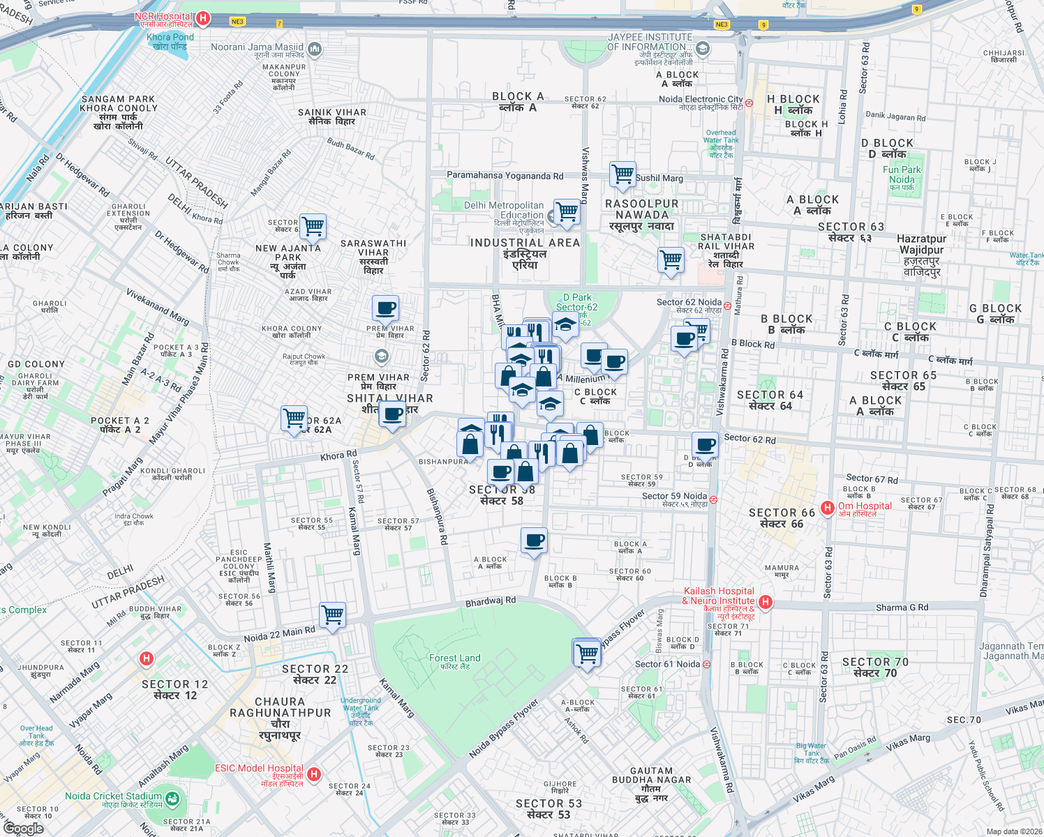This screenshot has width=1044, height=837.
Task: Select the Sector 59 Noida metro icon
Action: tap(713, 498)
